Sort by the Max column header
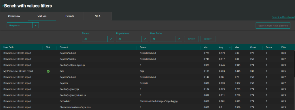Screen dimensions: 295x110 pos(237,47)
